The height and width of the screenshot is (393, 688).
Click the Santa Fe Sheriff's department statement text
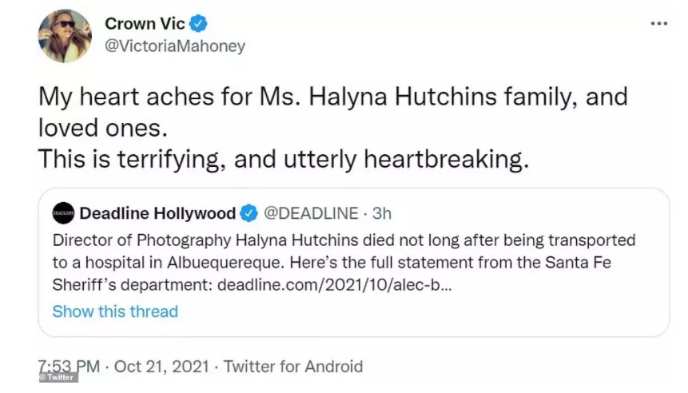[332, 274]
